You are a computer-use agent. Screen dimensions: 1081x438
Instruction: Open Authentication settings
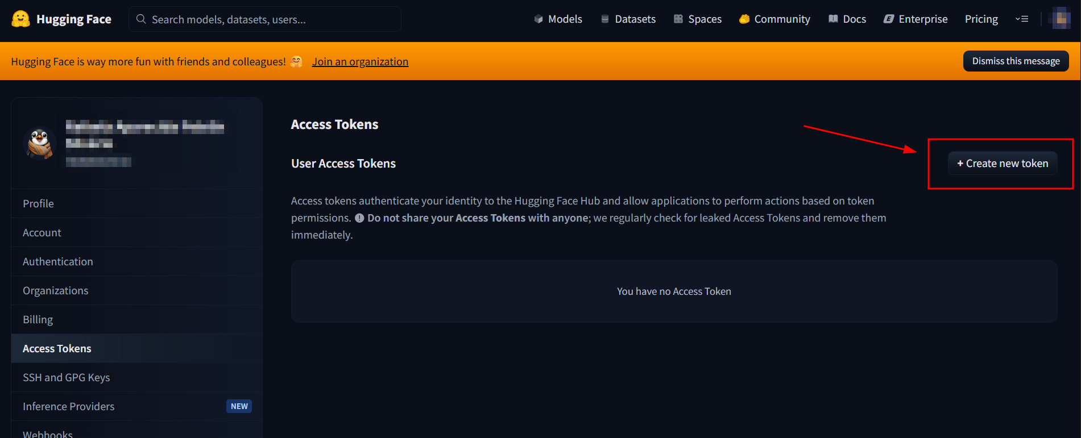tap(136, 261)
